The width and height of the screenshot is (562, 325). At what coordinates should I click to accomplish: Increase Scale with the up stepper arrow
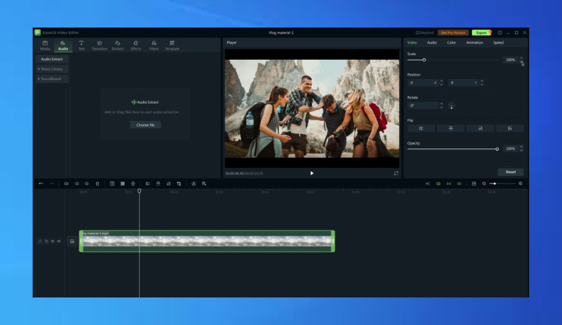coord(521,58)
